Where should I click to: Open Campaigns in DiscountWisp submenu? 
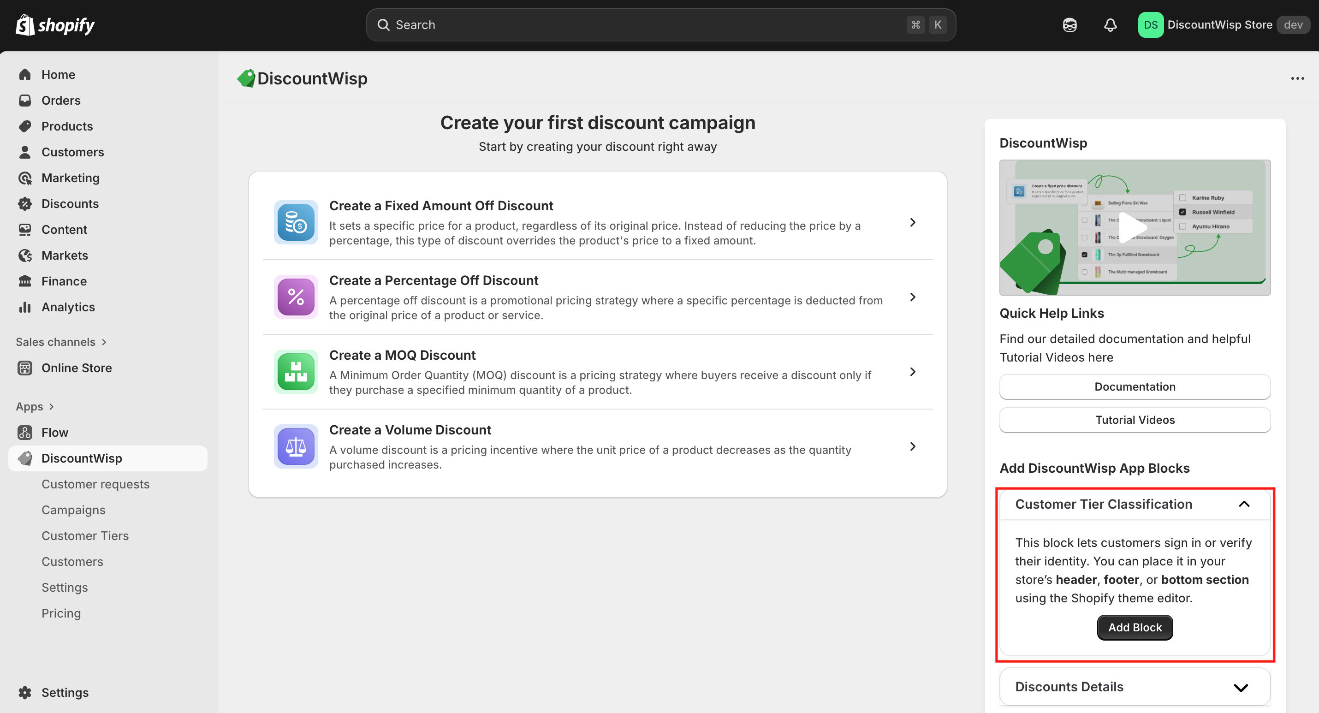(73, 510)
